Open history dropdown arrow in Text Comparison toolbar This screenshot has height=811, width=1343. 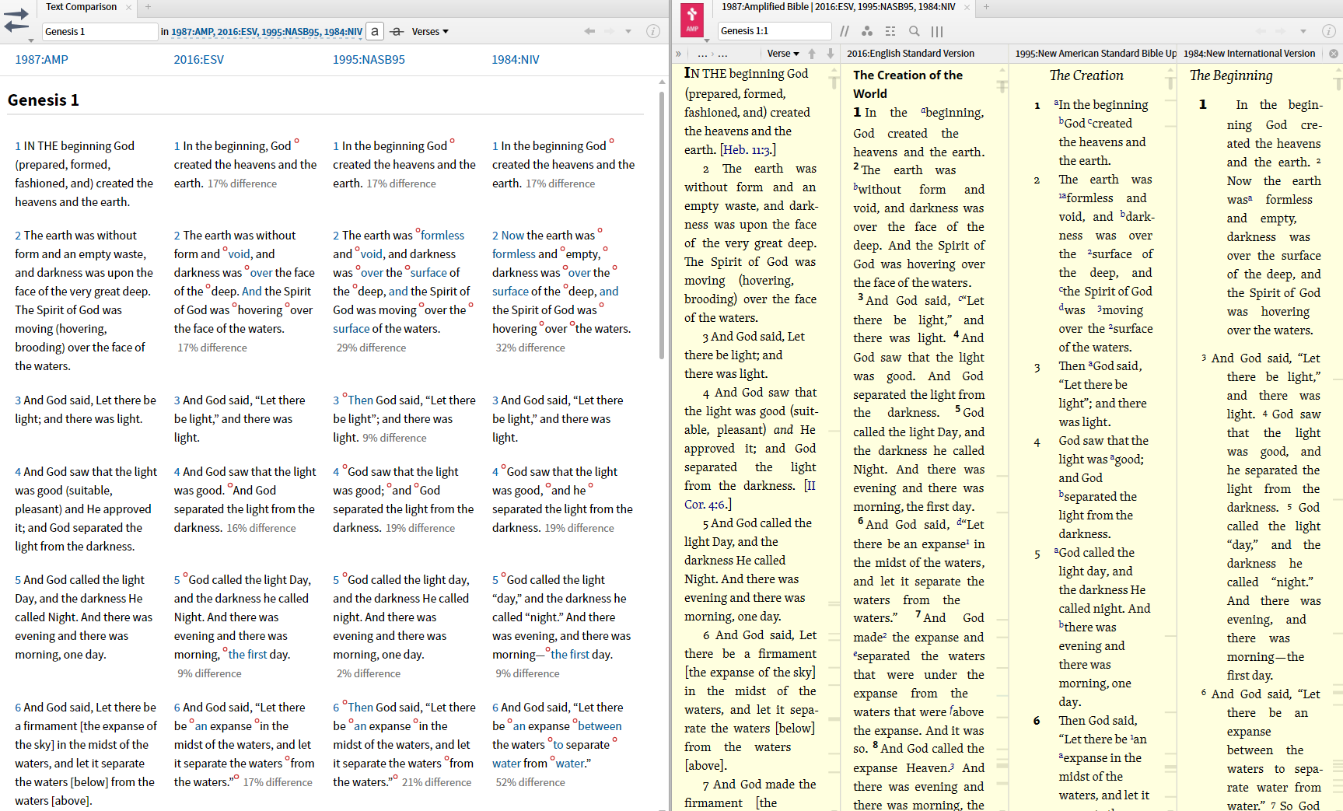tap(628, 32)
